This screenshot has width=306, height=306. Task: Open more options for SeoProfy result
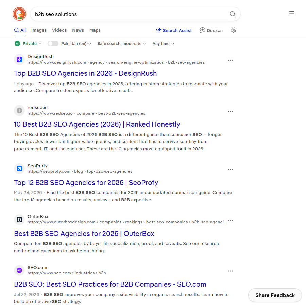231,169
